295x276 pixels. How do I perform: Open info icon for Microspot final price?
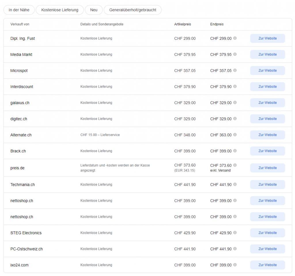tap(235, 70)
